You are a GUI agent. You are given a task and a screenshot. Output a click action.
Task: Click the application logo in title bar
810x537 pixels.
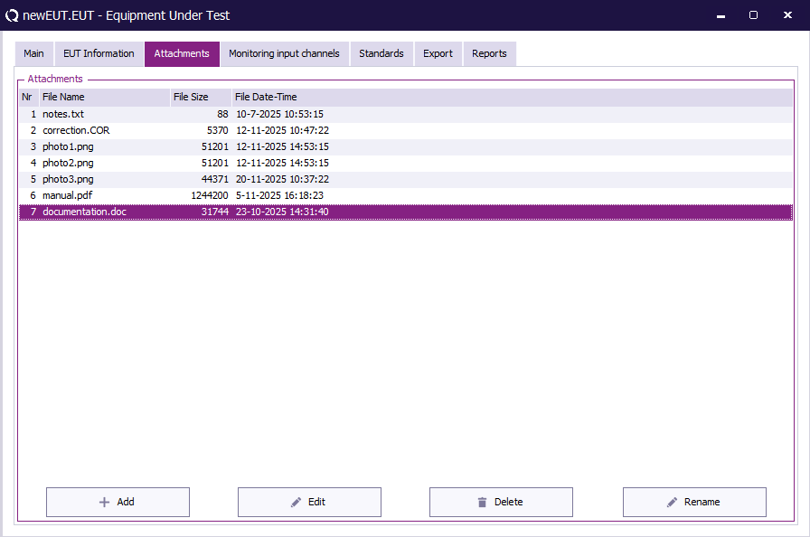point(12,15)
